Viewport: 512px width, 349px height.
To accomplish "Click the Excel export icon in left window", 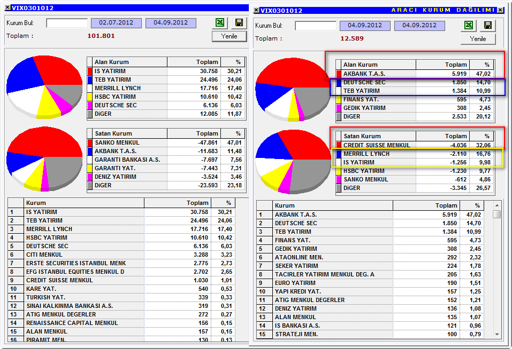I will pos(220,22).
